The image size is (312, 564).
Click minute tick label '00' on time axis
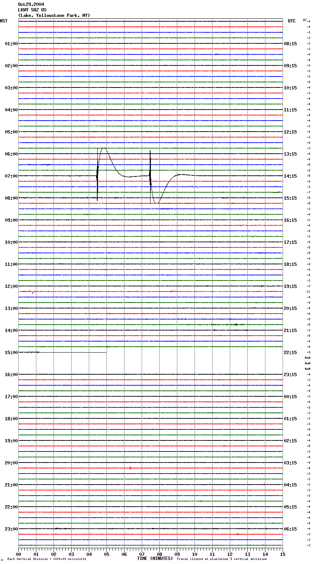pos(19,554)
